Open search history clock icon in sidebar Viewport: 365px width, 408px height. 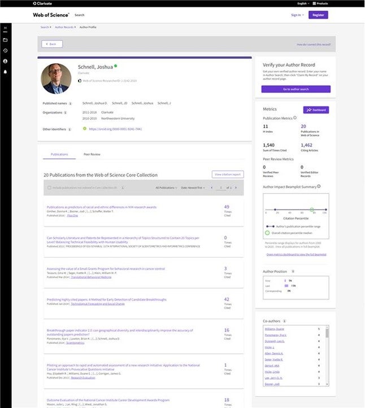coord(5,50)
